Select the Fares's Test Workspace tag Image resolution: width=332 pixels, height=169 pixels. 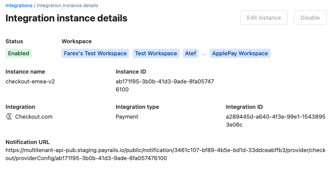95,54
